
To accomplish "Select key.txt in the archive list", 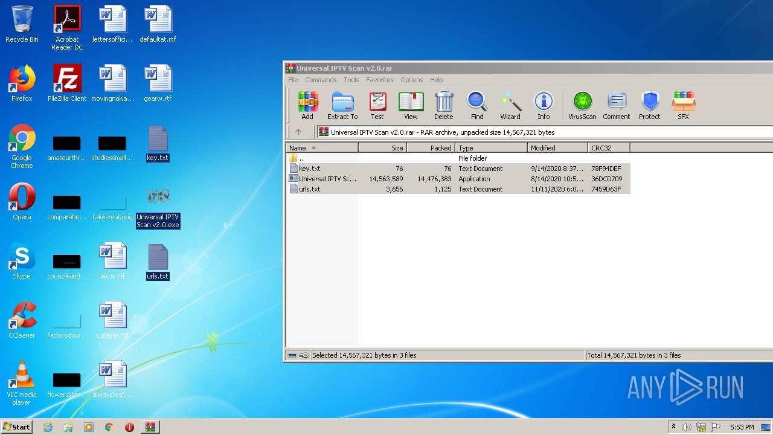I will click(458, 169).
